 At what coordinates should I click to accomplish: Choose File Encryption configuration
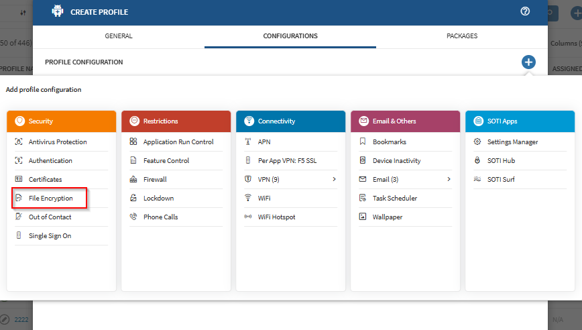[x=50, y=199]
